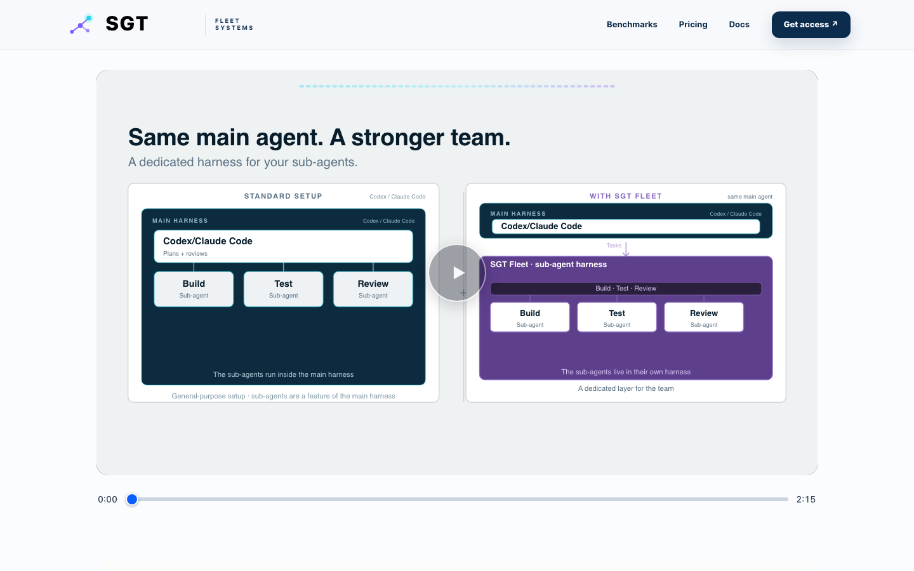The image size is (914, 571).
Task: Click the Review sub-agent box in Standard Setup
Action: [x=373, y=289]
